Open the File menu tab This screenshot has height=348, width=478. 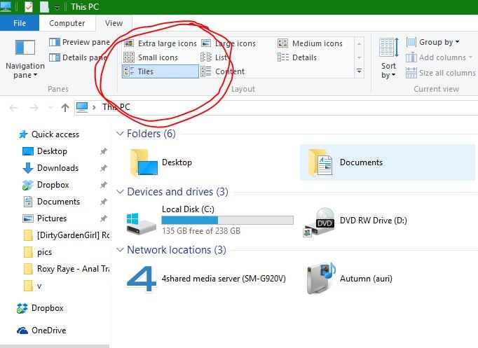20,23
